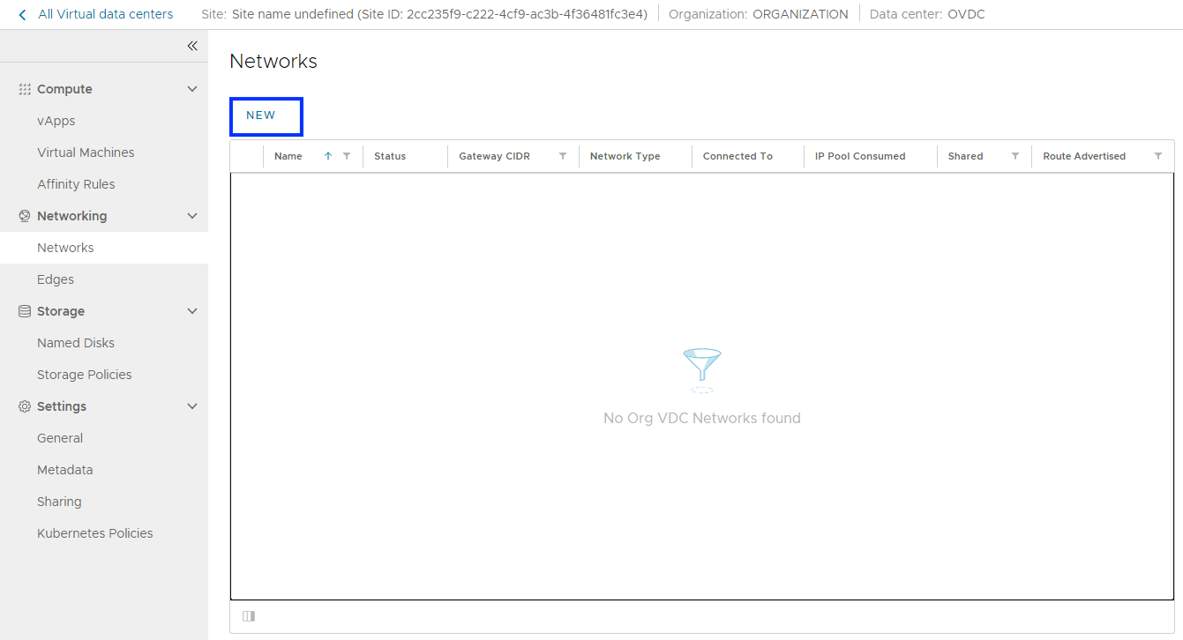Screen dimensions: 1183x640
Task: Open All Virtual data centers link
Action: point(105,14)
